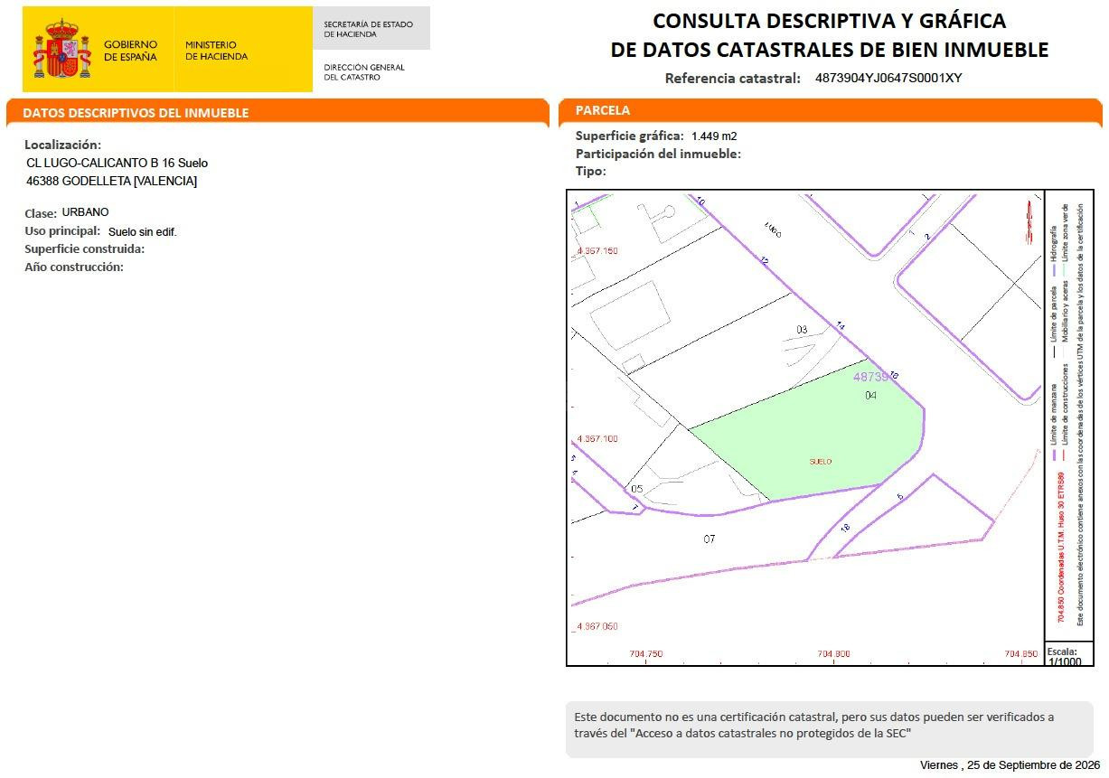This screenshot has width=1109, height=778.
Task: Click the red SUELO label in parcel
Action: pyautogui.click(x=821, y=462)
